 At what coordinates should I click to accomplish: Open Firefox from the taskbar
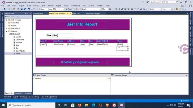click(80, 105)
